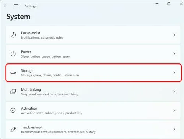
Task: Click the Power symbol icon
Action: pyautogui.click(x=13, y=54)
